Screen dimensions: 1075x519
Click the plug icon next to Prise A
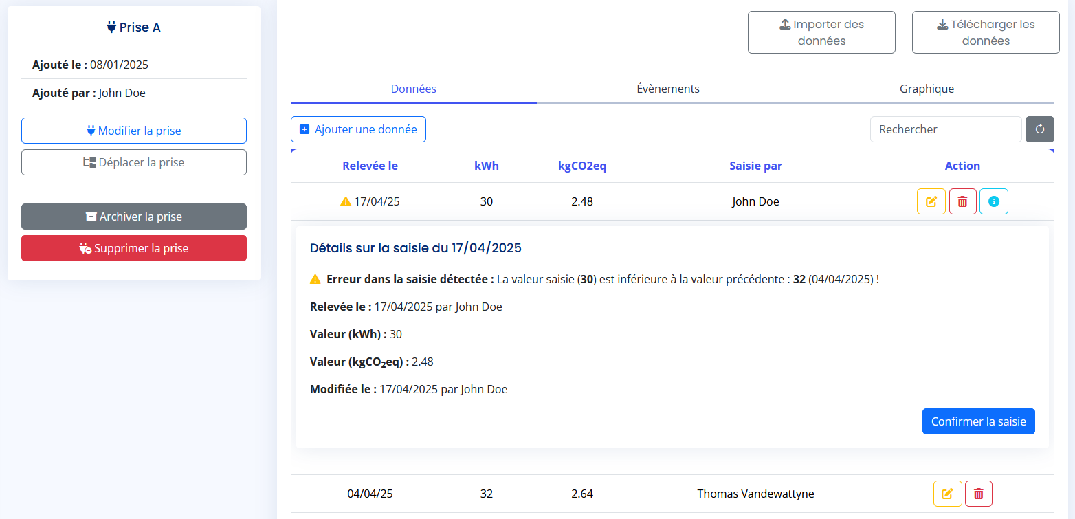[112, 27]
